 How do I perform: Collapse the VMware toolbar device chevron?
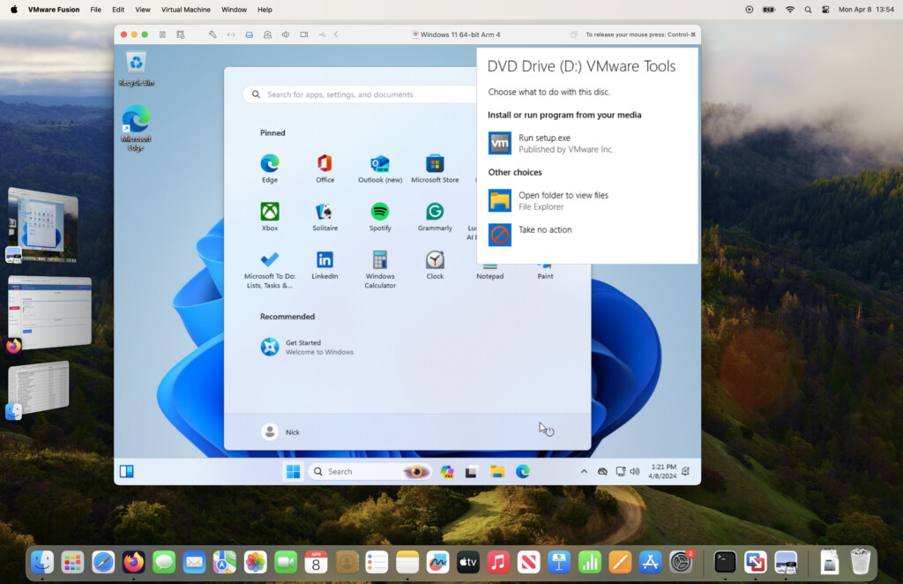[336, 34]
